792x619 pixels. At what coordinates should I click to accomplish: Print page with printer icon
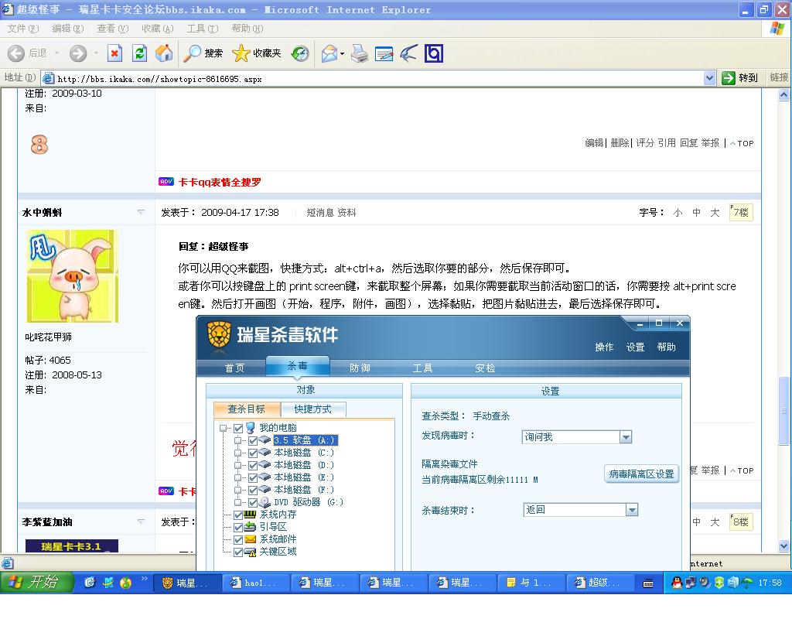[360, 53]
